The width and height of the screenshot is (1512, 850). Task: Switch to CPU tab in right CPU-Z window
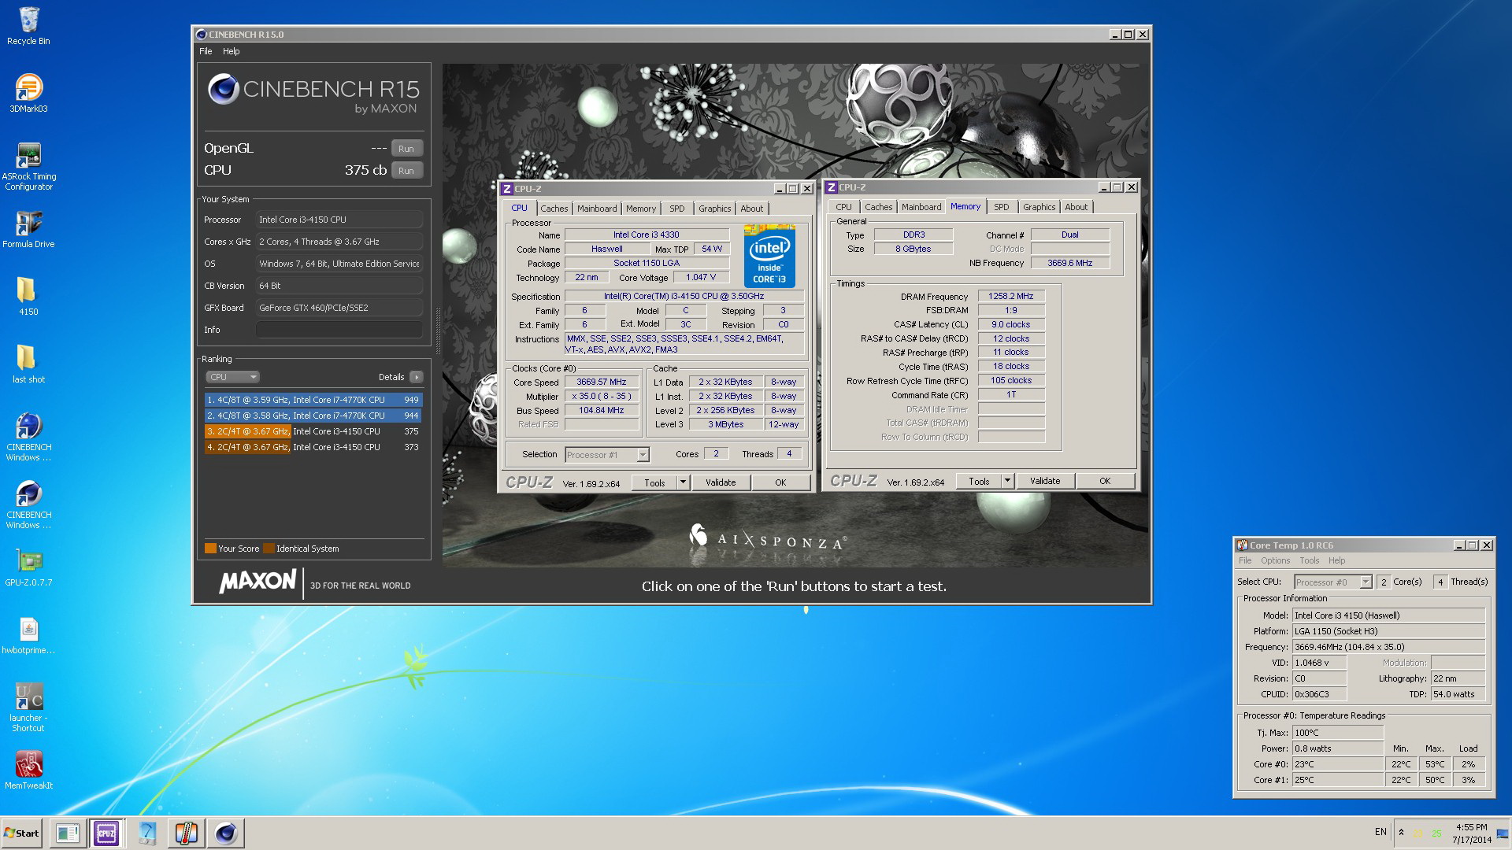click(x=843, y=207)
